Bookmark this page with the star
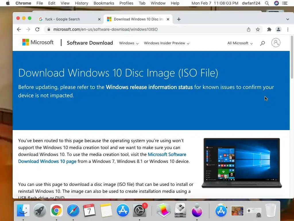Screen dimensions: 294x221 point(258,29)
